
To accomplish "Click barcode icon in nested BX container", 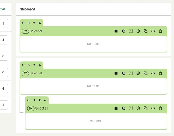I will point(116,108).
